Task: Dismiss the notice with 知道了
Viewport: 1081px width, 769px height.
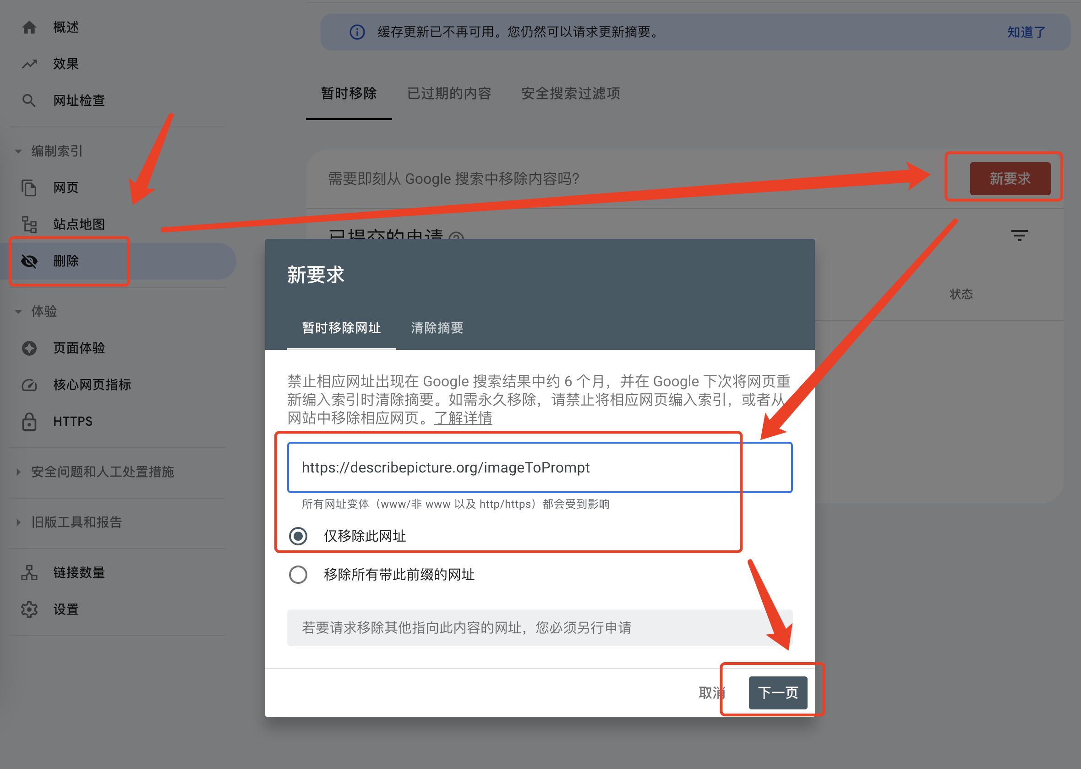Action: point(1026,32)
